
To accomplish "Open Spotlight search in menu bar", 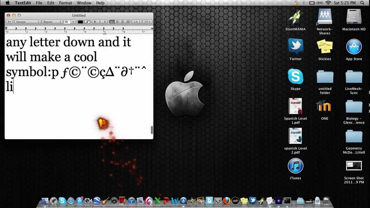I will pos(362,3).
